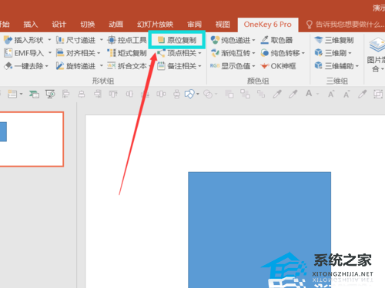385x288 pixels.
Task: Open the 三维刷 dropdown
Action: tap(350, 53)
